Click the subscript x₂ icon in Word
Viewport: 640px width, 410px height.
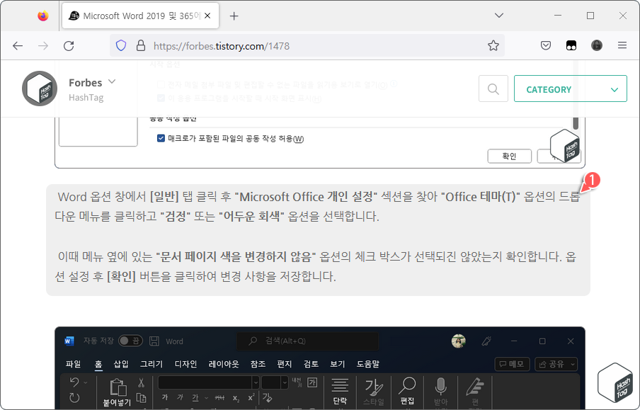pyautogui.click(x=236, y=398)
